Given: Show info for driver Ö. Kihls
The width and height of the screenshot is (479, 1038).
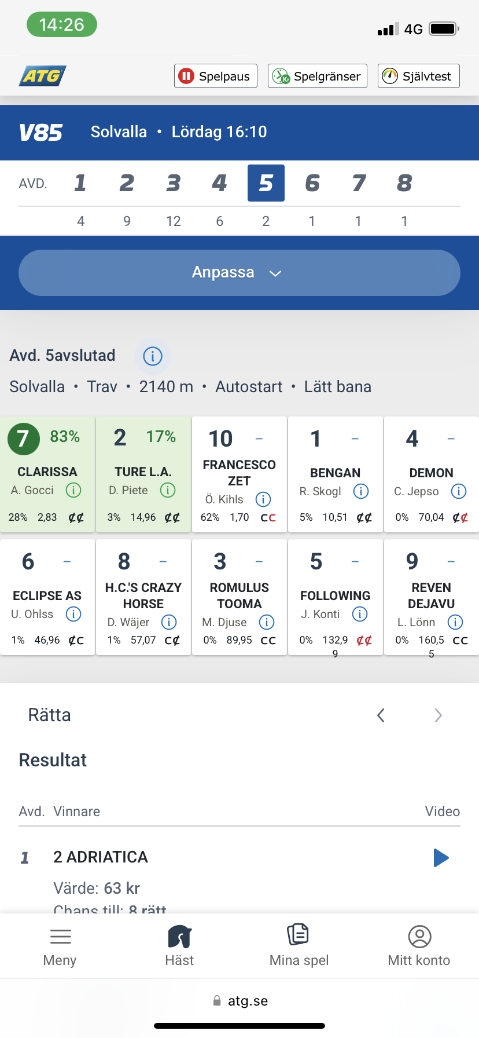Looking at the screenshot, I should (x=263, y=499).
